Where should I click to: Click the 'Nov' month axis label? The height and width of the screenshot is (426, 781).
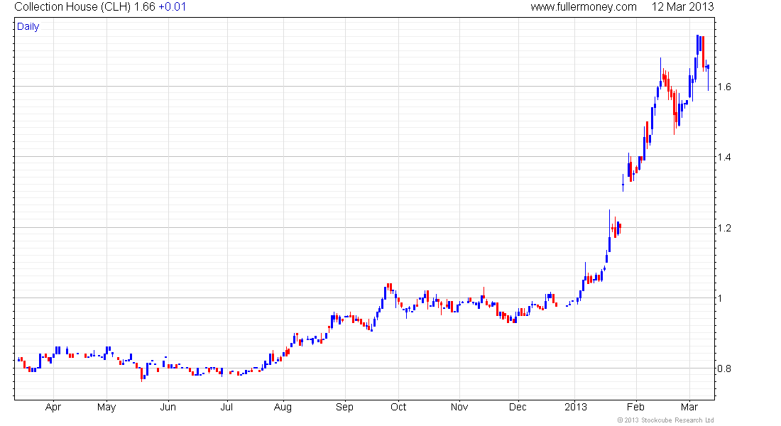point(459,407)
